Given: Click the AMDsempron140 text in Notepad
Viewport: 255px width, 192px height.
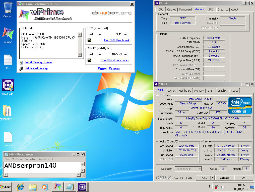Looking at the screenshot, I should point(30,165).
